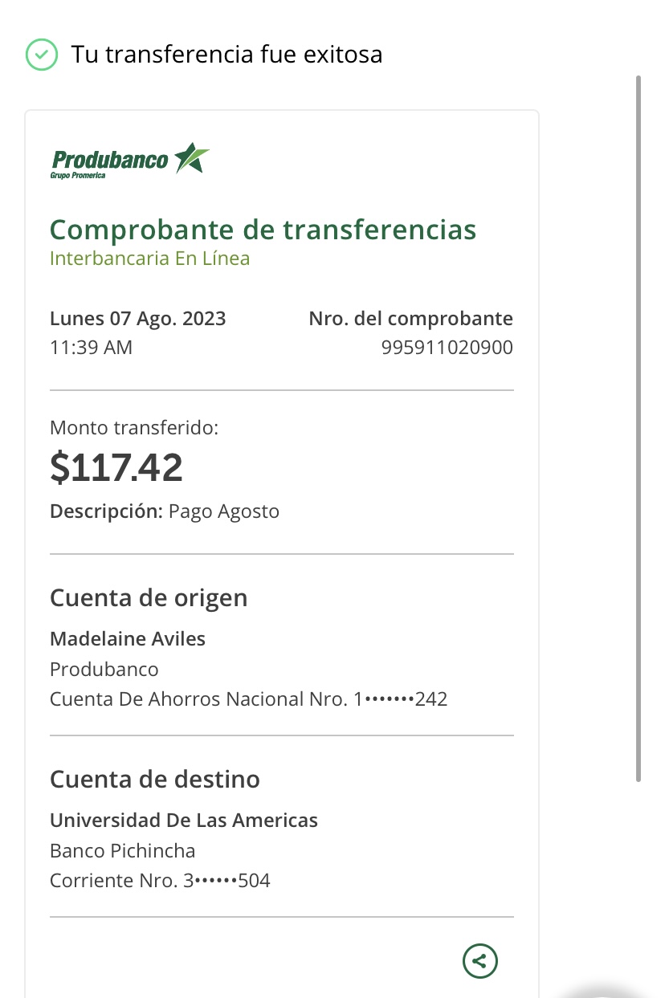This screenshot has width=665, height=998.
Task: Click the "Comprobante de transferencias" heading
Action: 263,230
